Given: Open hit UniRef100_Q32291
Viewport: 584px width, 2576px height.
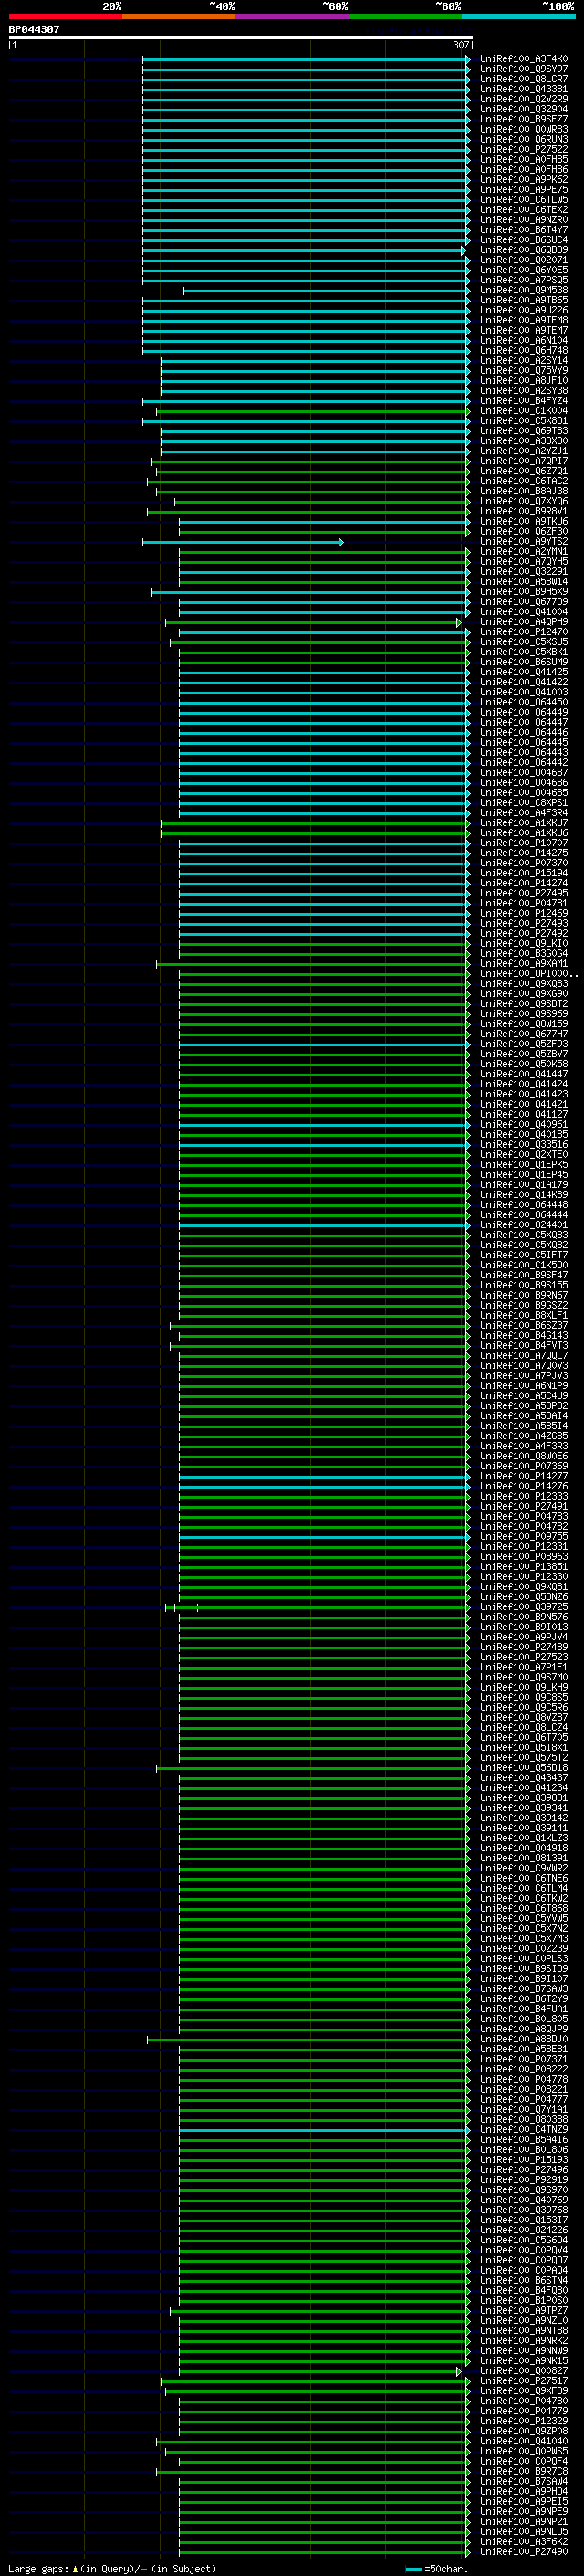Looking at the screenshot, I should tap(523, 571).
